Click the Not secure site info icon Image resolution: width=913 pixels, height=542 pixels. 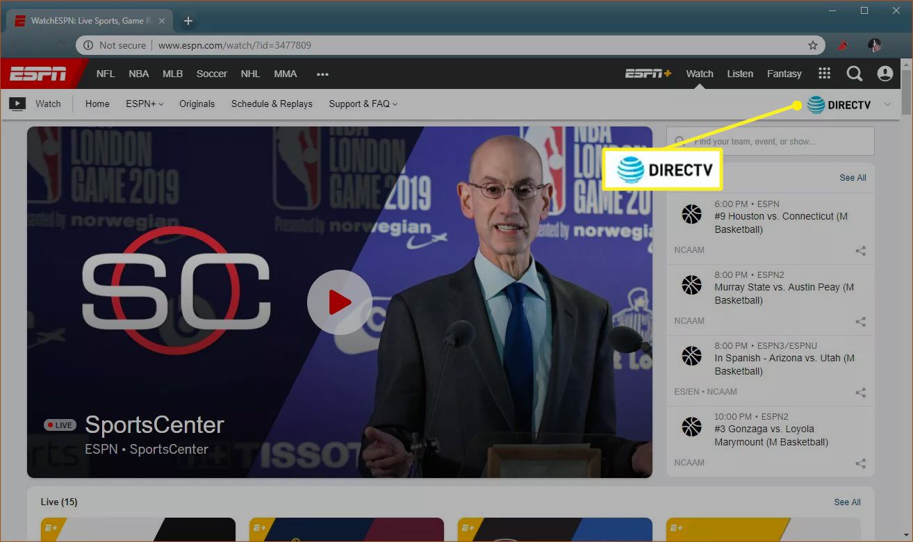click(x=88, y=45)
